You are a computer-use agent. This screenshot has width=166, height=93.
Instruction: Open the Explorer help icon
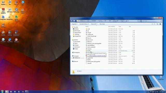pyautogui.click(x=160, y=24)
